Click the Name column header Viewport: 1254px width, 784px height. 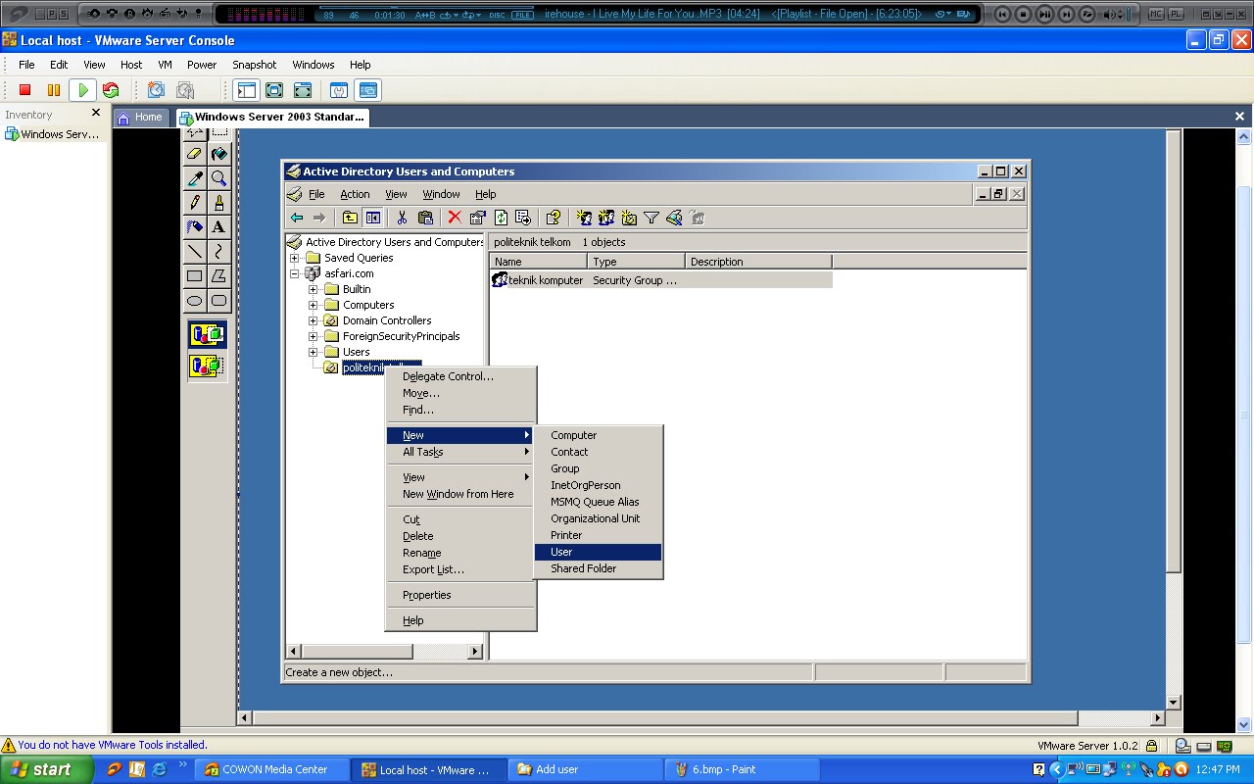tap(539, 262)
